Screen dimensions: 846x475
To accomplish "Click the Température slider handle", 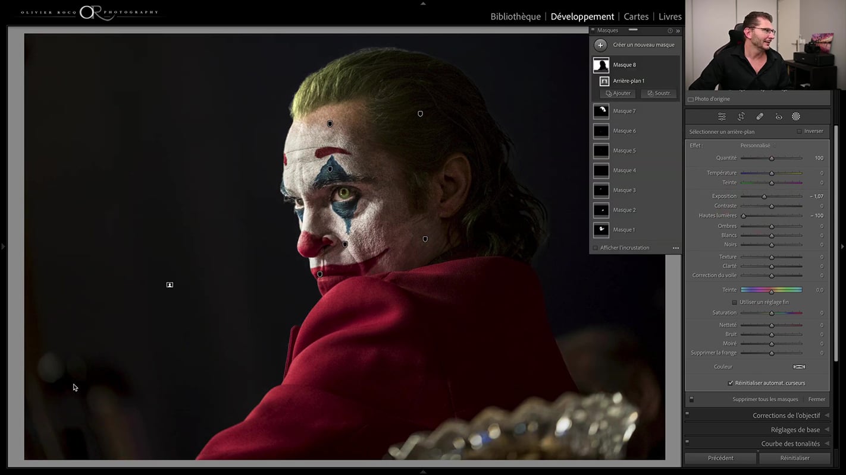I will [772, 173].
